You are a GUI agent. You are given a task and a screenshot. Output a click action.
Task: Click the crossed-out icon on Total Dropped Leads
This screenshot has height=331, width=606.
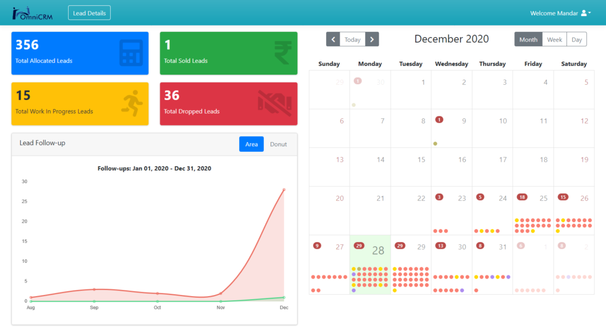pyautogui.click(x=275, y=104)
